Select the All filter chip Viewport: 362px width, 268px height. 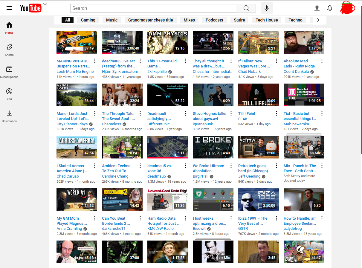pos(68,20)
